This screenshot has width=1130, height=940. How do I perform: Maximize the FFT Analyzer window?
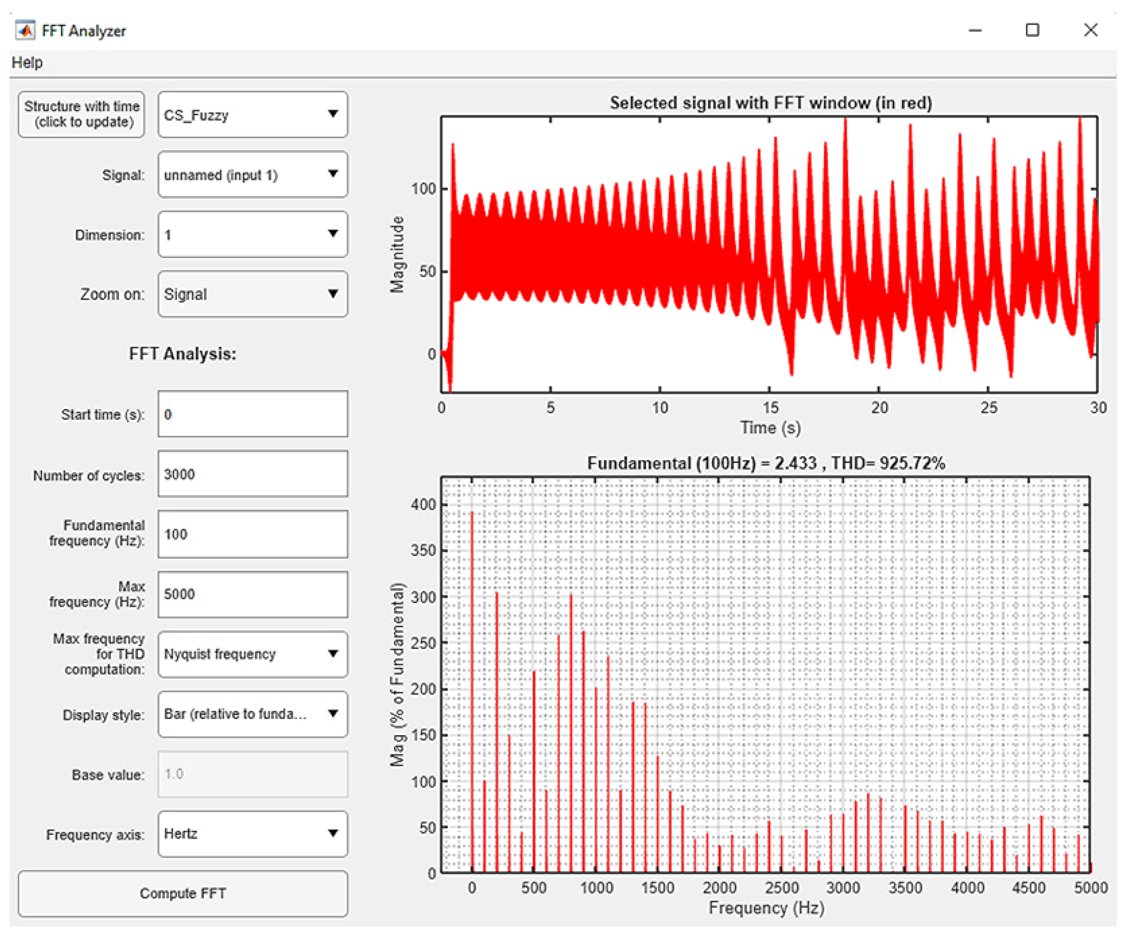(x=1032, y=30)
